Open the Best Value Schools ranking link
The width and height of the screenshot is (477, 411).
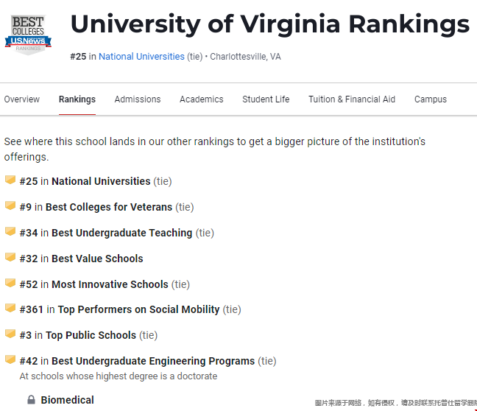97,259
